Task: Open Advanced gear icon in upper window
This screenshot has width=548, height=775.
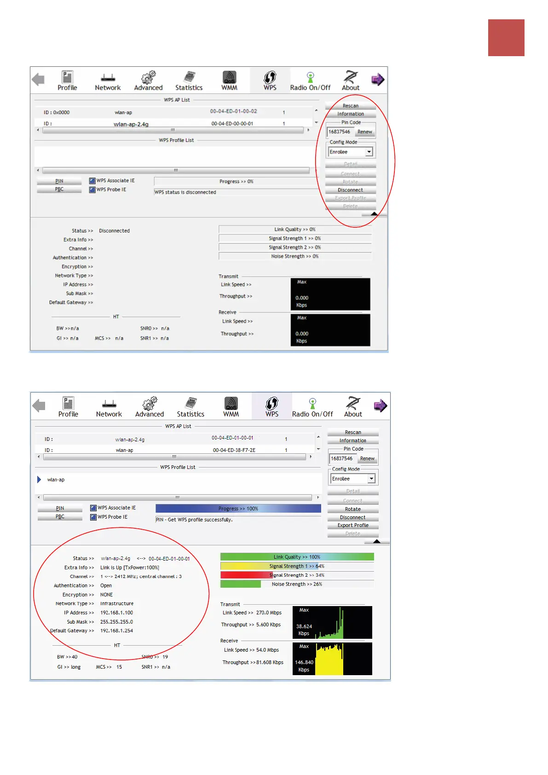Action: 148,81
